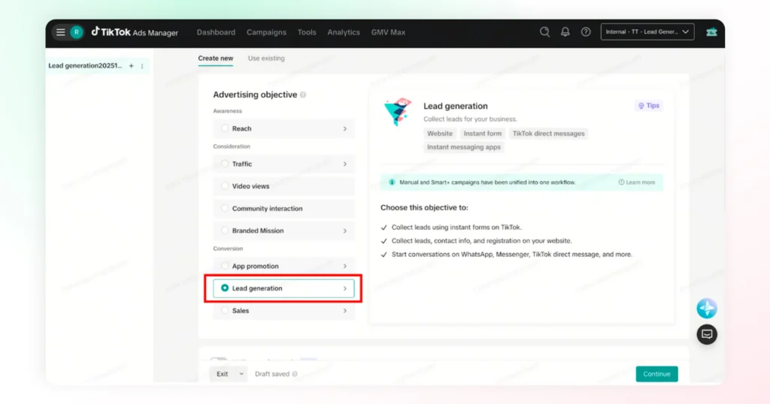Viewport: 770px width, 404px height.
Task: Click the Conversion section label
Action: click(x=228, y=249)
